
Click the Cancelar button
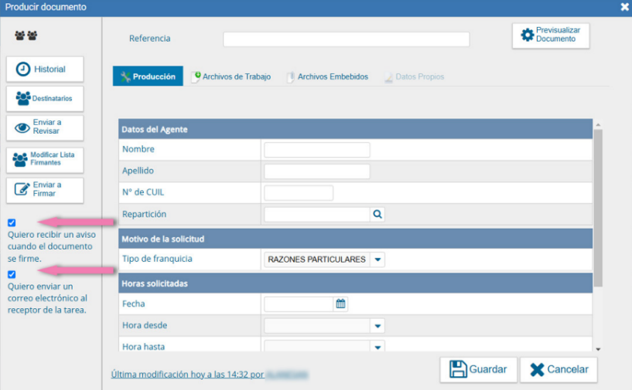[x=559, y=370]
